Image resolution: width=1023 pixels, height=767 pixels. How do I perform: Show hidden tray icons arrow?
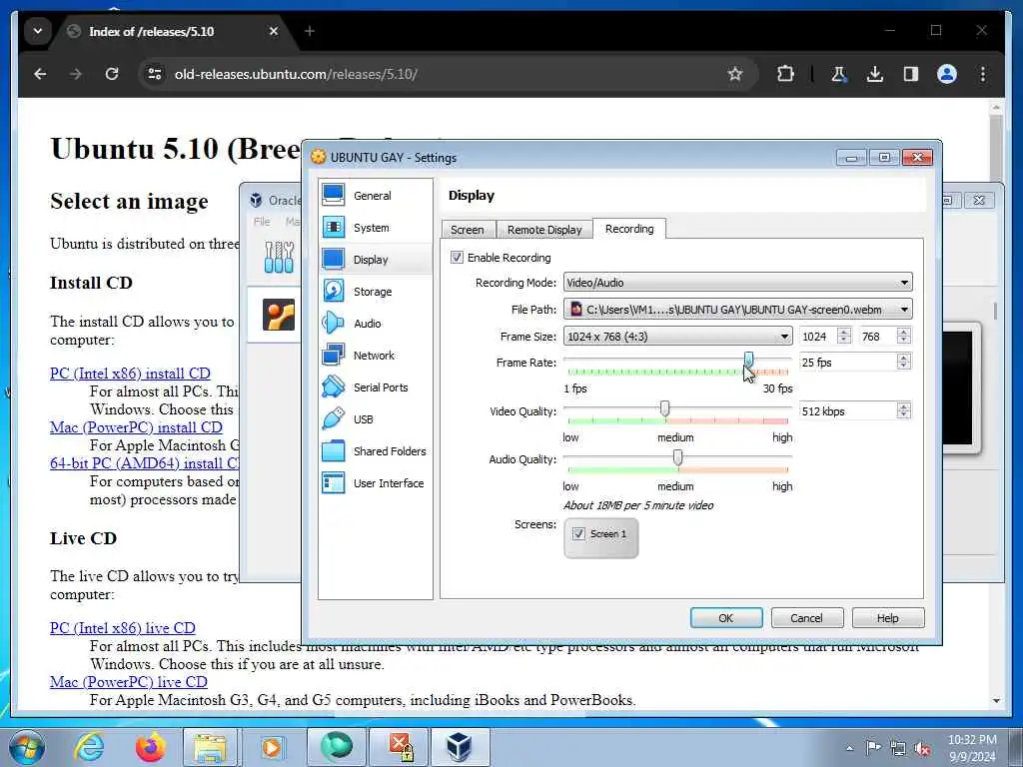pyautogui.click(x=849, y=749)
